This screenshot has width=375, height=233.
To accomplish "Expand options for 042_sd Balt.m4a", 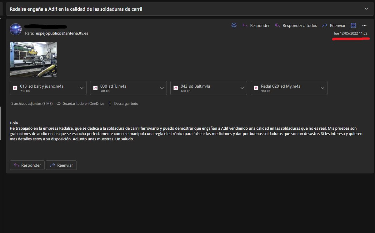I will coord(242,88).
